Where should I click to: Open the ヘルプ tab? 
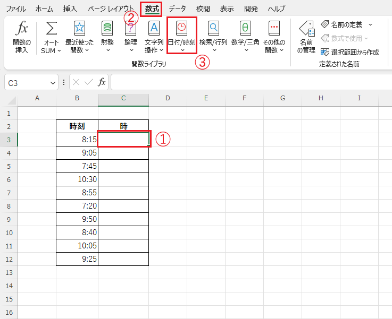point(276,8)
